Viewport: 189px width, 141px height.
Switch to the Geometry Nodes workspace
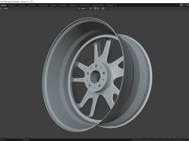[98, 5]
